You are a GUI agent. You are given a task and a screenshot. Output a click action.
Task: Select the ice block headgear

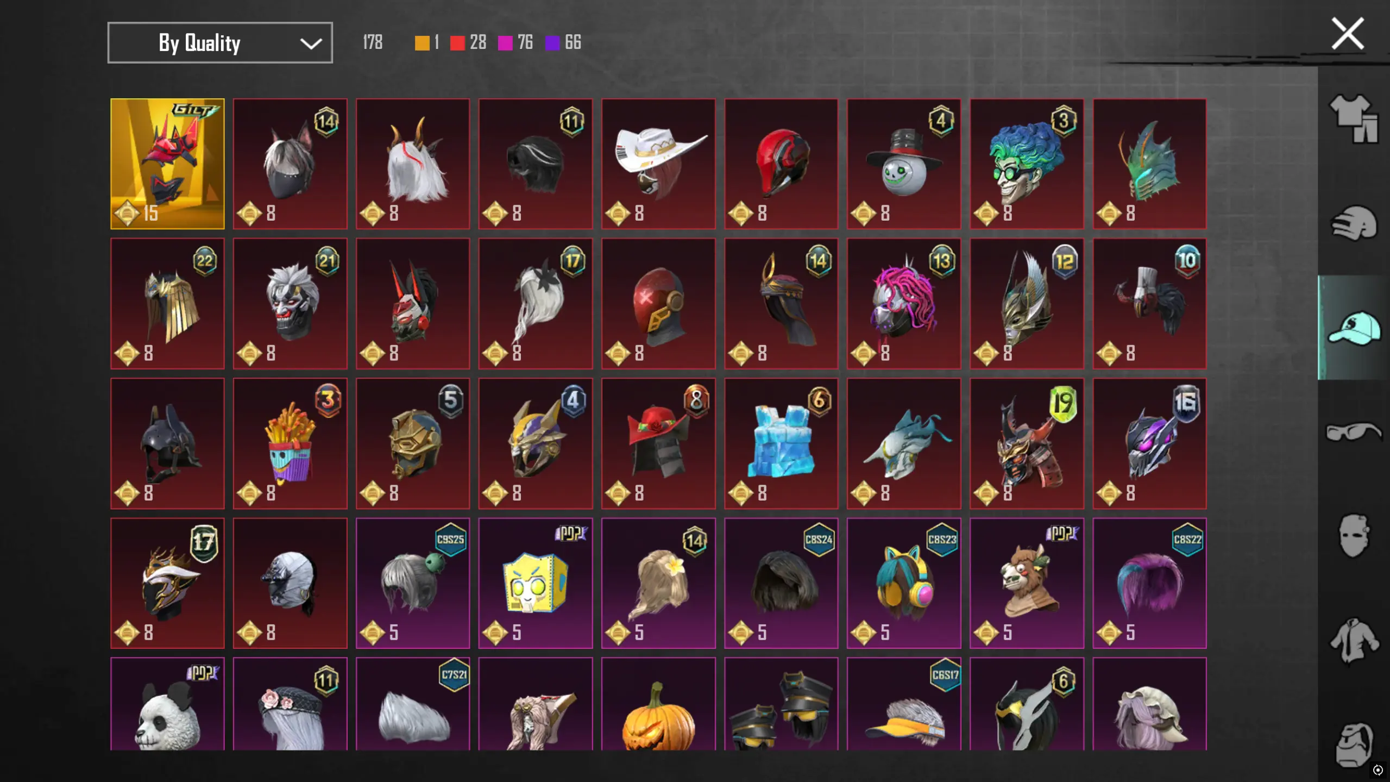[781, 443]
